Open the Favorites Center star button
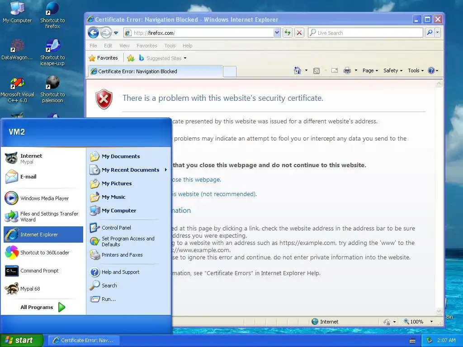Image resolution: width=463 pixels, height=347 pixels. coord(104,58)
